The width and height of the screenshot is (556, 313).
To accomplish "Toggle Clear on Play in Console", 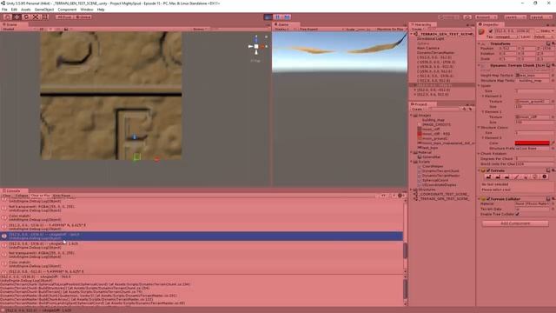I will 41,196.
